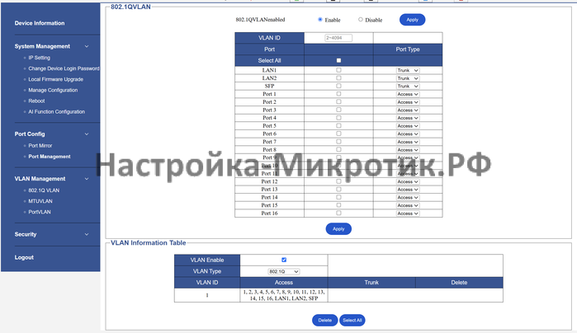577x333 pixels.
Task: Collapse the VLAN Management section chevron
Action: click(87, 179)
